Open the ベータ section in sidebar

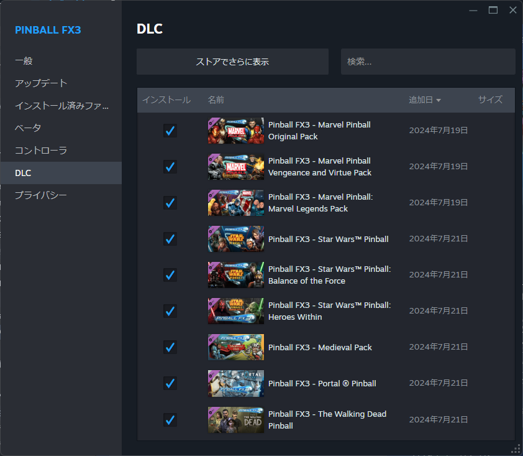coord(28,128)
